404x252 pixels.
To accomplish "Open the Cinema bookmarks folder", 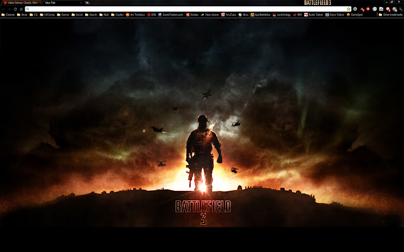I will click(8, 14).
